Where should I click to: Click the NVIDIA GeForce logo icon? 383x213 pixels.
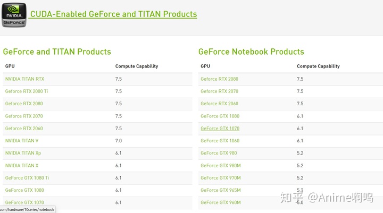point(14,15)
